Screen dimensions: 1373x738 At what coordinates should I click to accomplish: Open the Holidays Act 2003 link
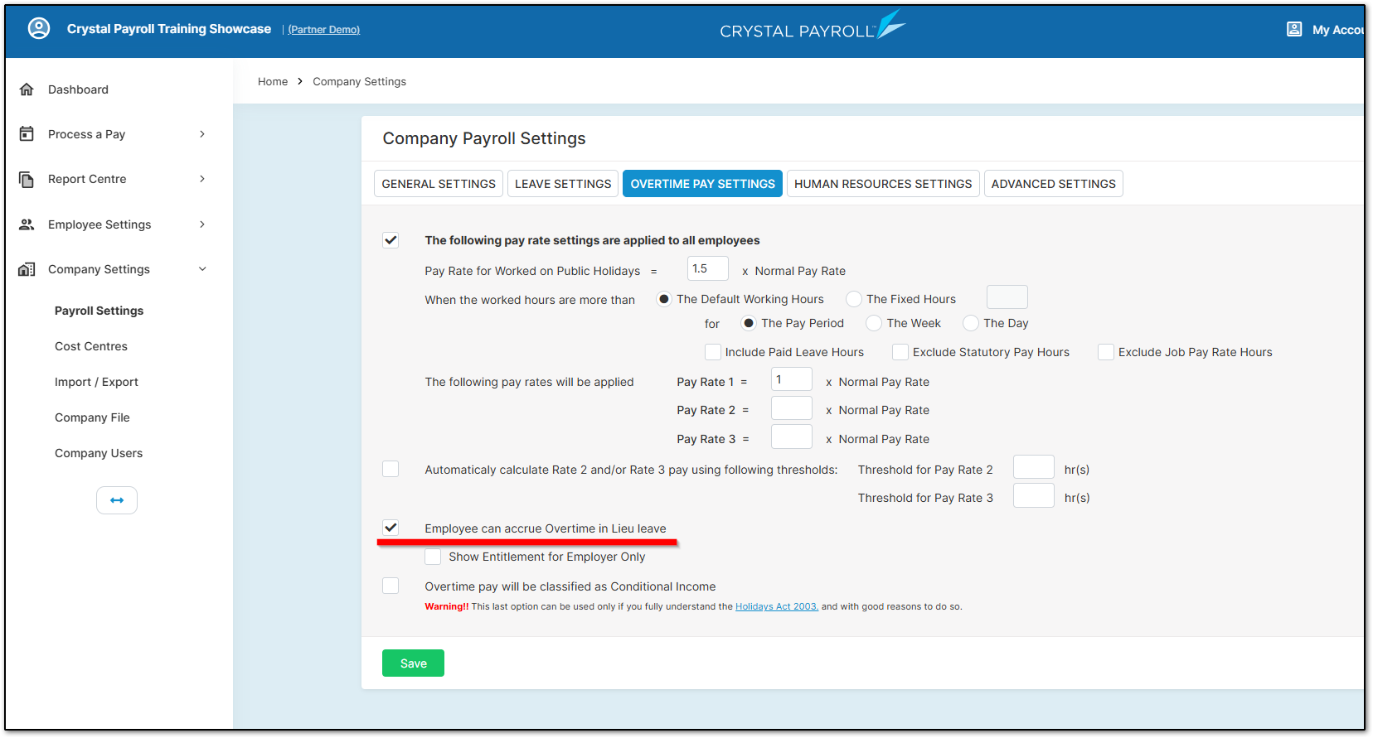777,606
